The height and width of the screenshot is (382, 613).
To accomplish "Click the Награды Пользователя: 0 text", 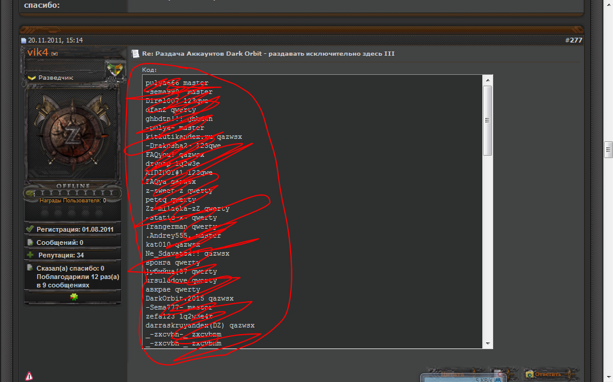I will pos(73,201).
